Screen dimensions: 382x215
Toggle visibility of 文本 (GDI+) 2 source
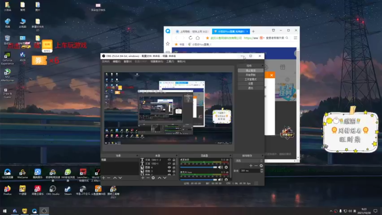point(169,160)
